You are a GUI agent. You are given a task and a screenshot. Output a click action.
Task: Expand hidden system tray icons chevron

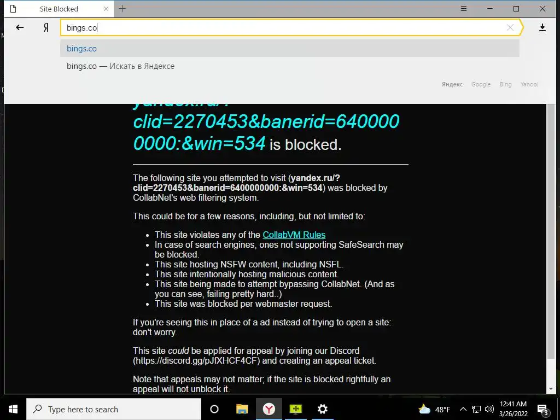[463, 409]
